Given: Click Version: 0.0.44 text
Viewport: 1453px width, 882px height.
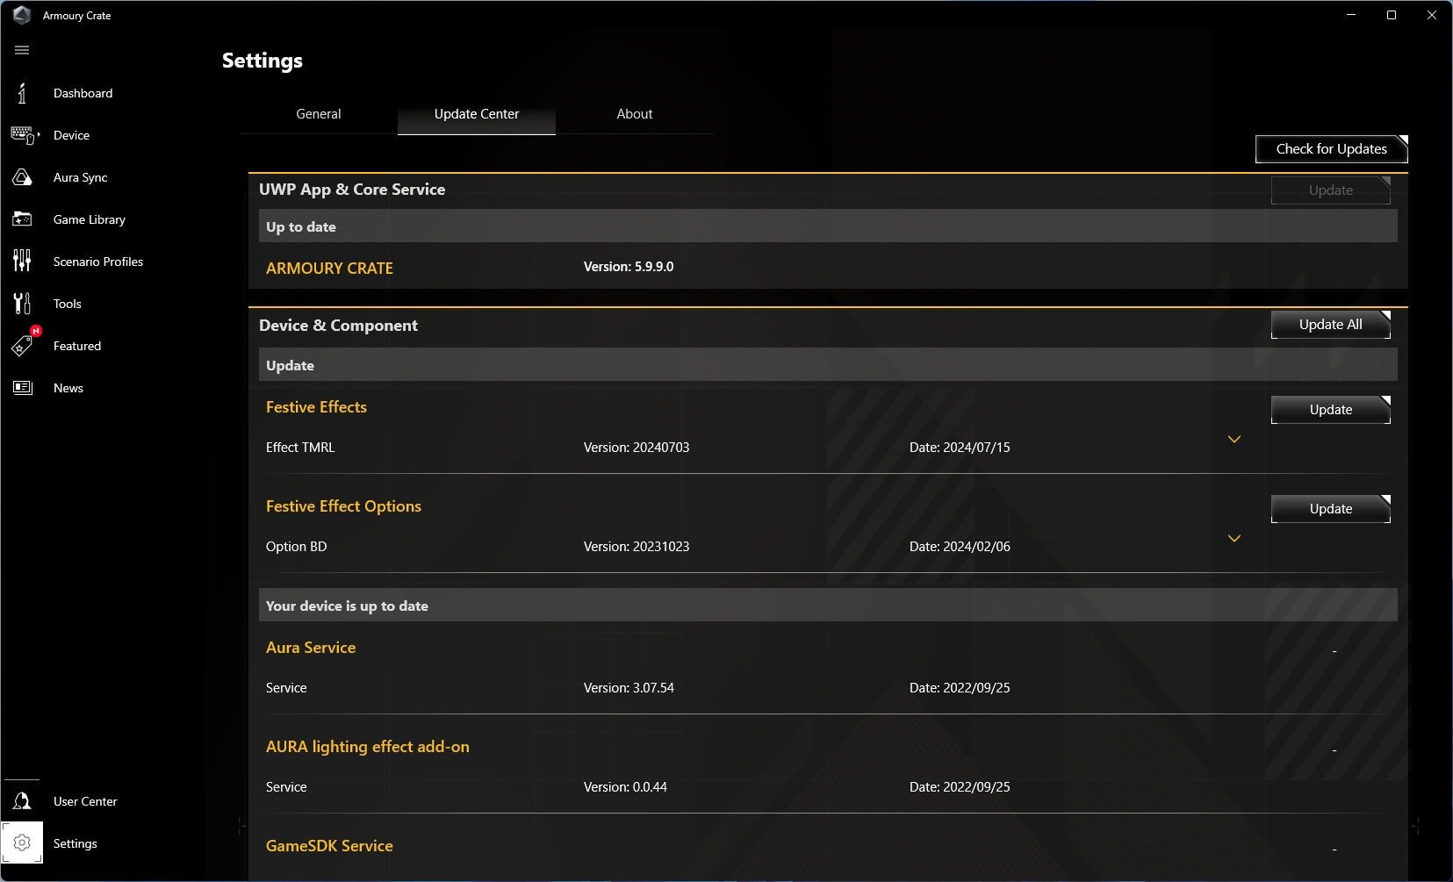Looking at the screenshot, I should [625, 787].
